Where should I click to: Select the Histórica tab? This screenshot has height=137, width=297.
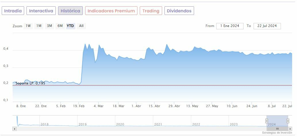tap(70, 11)
